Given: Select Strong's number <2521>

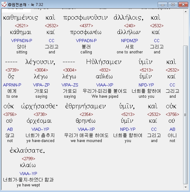Looking at the screenshot, I should 22,26.
